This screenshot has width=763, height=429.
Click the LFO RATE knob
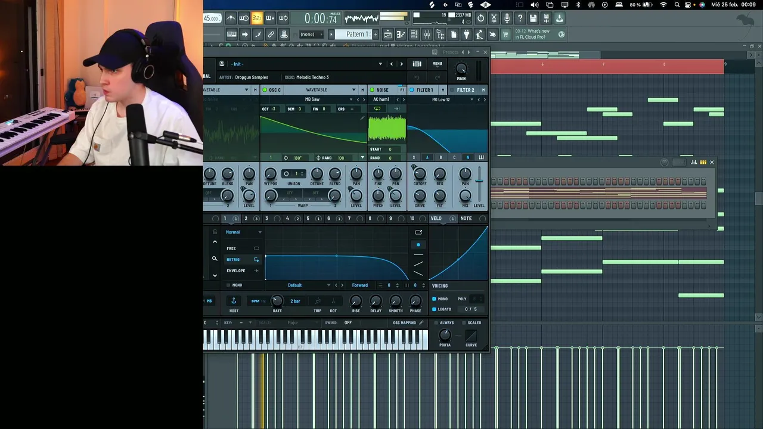tap(277, 301)
